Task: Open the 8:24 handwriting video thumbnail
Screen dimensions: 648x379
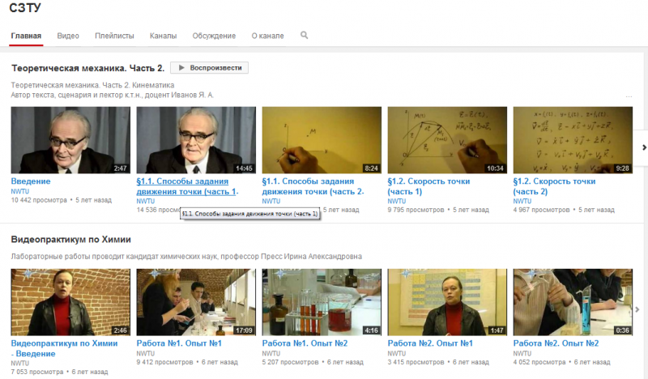Action: coord(322,140)
